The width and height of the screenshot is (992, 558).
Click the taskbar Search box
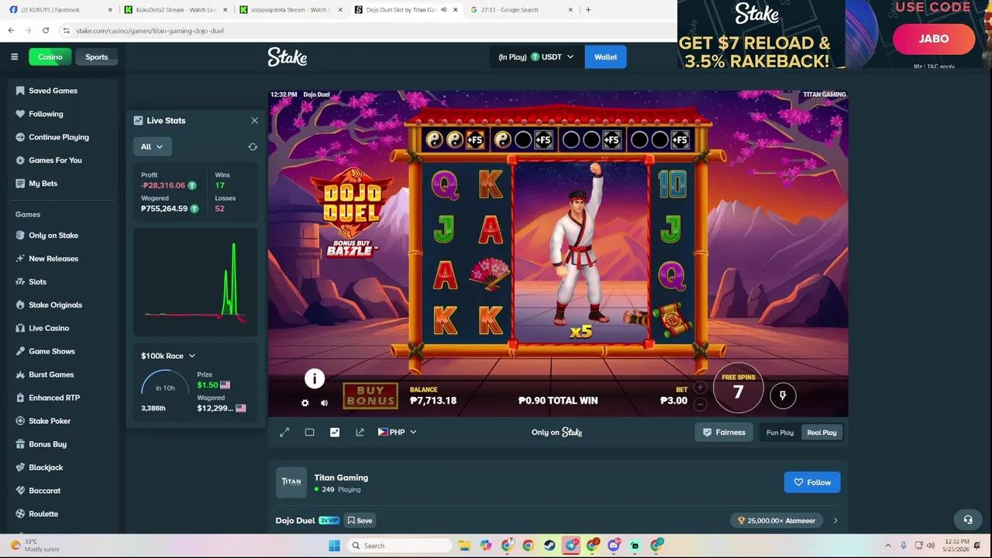coord(398,546)
